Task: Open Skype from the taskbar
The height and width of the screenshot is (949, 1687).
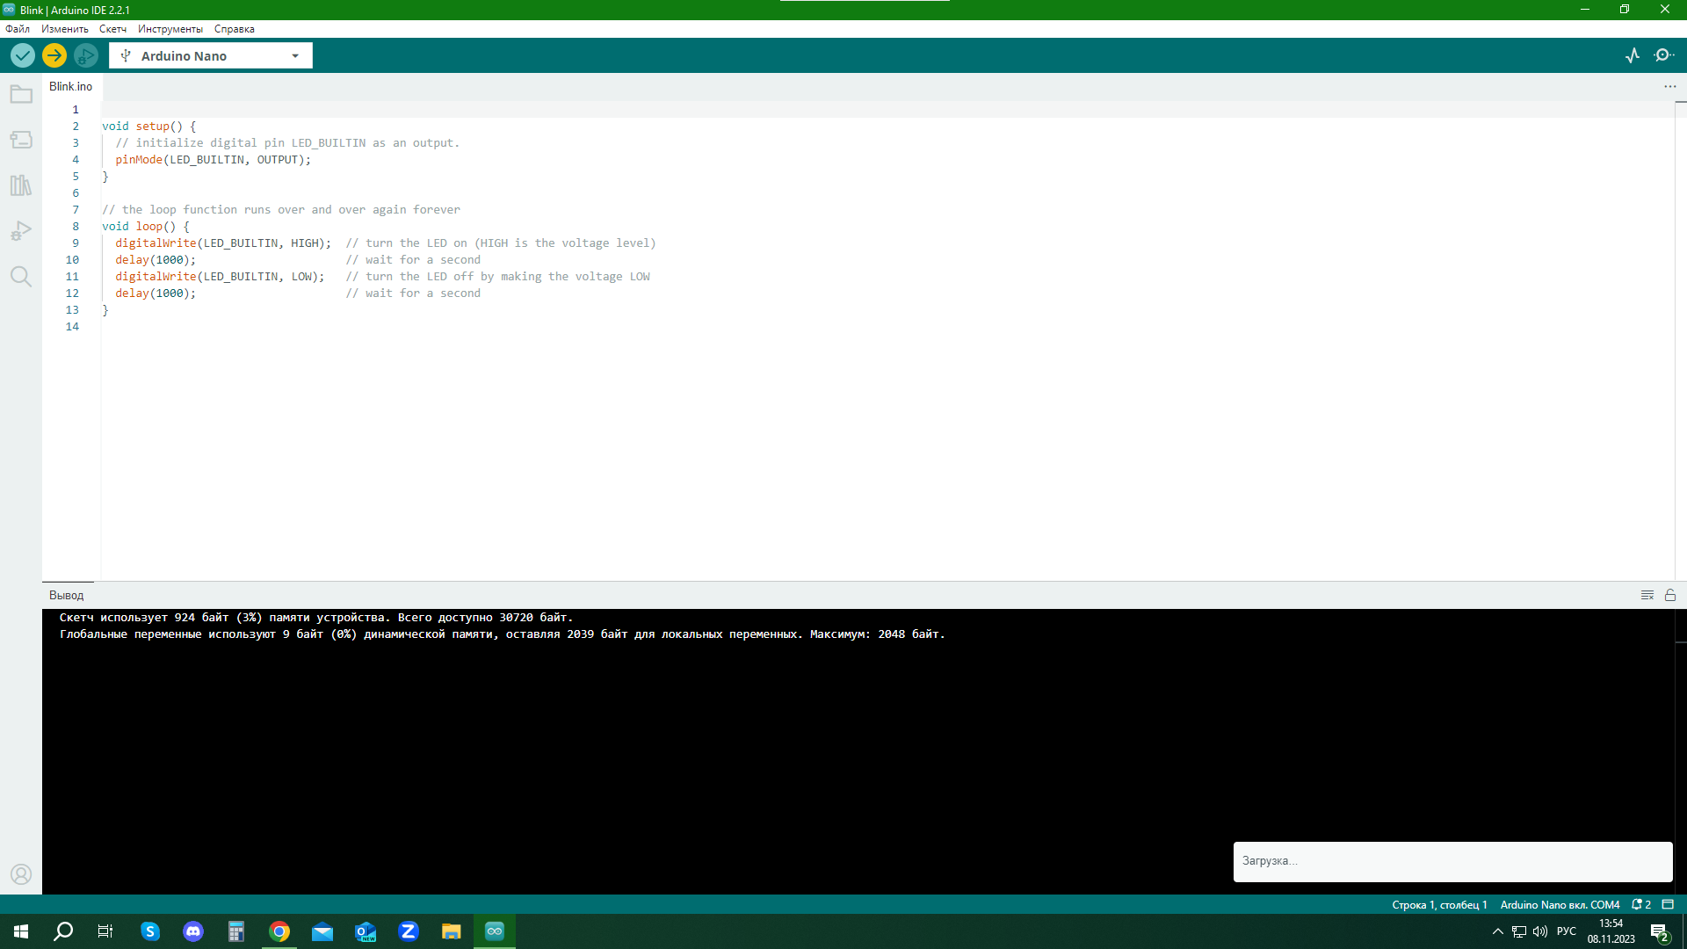Action: pos(150,931)
